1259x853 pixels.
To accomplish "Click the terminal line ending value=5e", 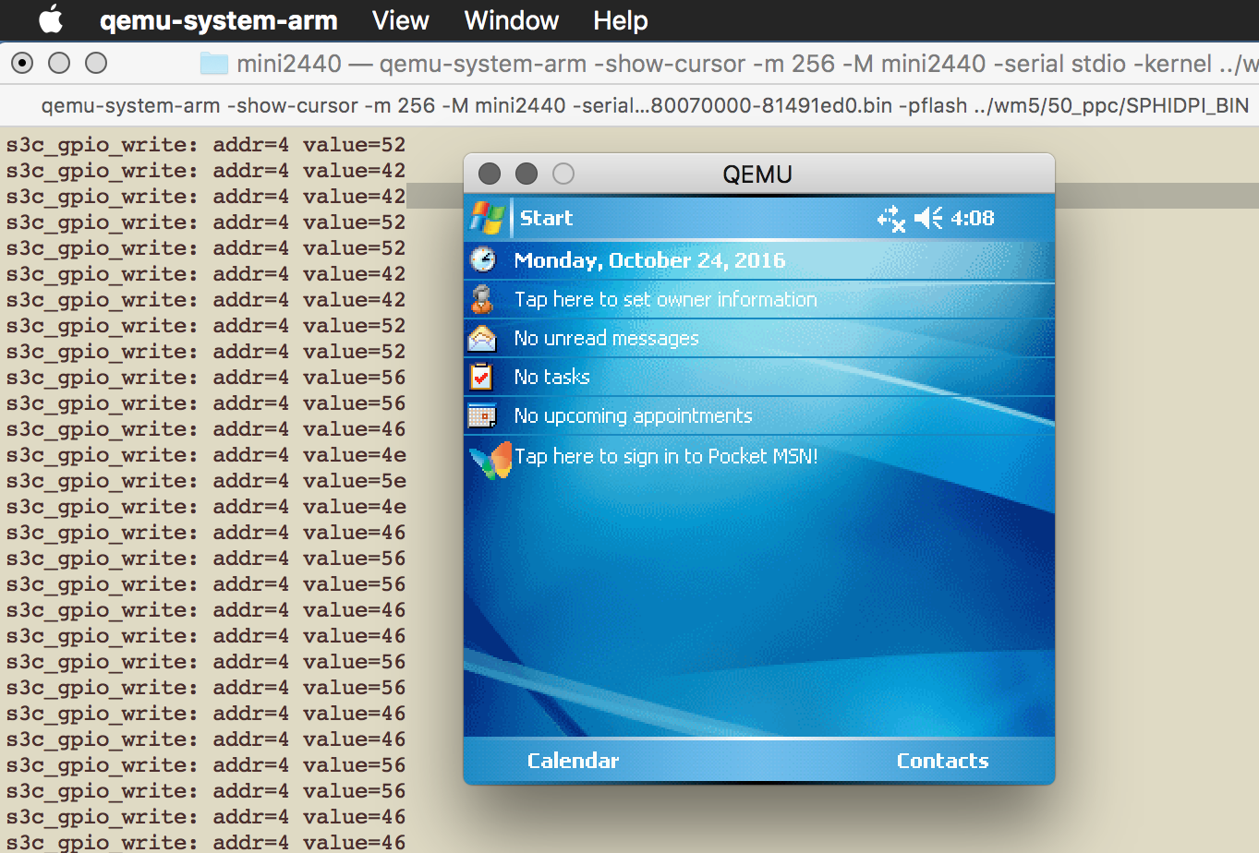I will click(x=206, y=481).
